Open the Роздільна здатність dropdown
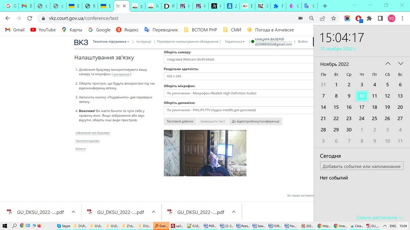This screenshot has width=410, height=230. click(238, 76)
